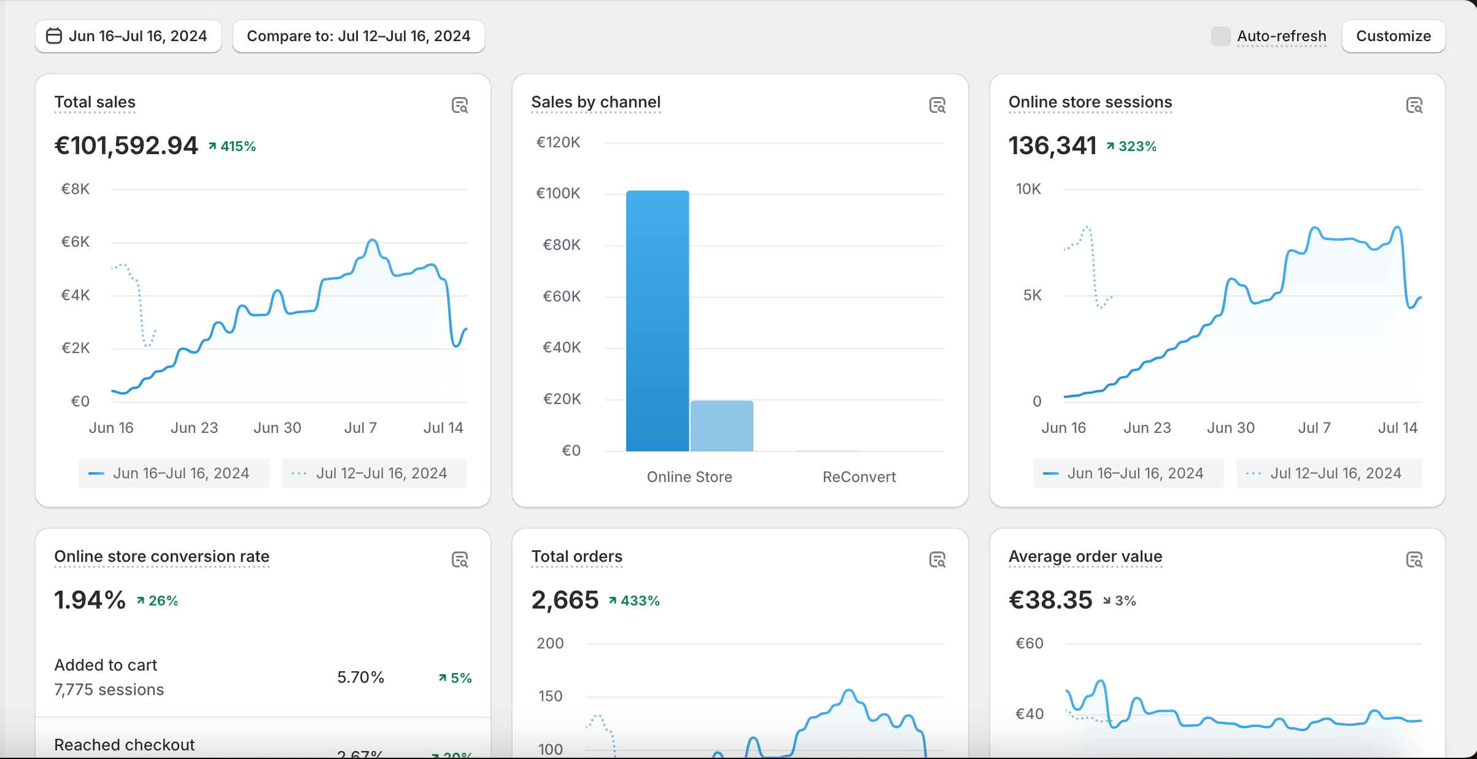Click the Reached checkout row label
The width and height of the screenshot is (1477, 759).
coord(124,745)
